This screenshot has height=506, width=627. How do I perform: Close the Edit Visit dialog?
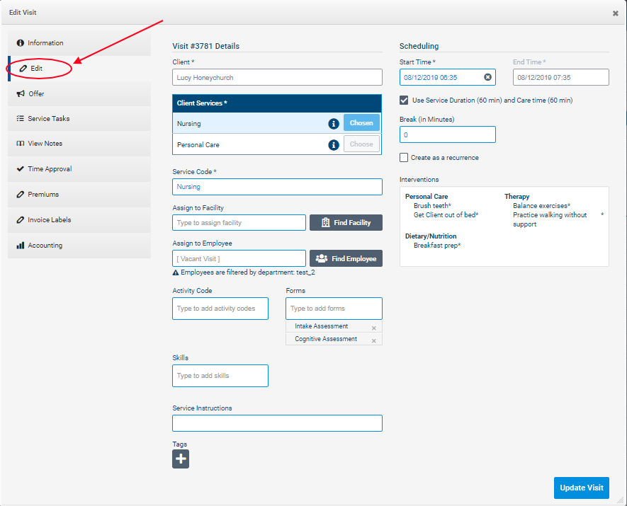click(x=615, y=13)
